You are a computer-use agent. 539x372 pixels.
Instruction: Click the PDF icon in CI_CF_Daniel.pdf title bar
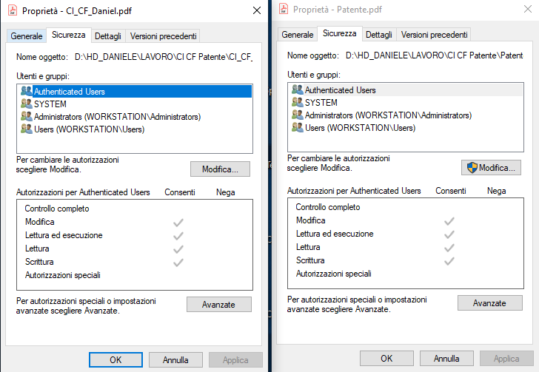pyautogui.click(x=13, y=10)
